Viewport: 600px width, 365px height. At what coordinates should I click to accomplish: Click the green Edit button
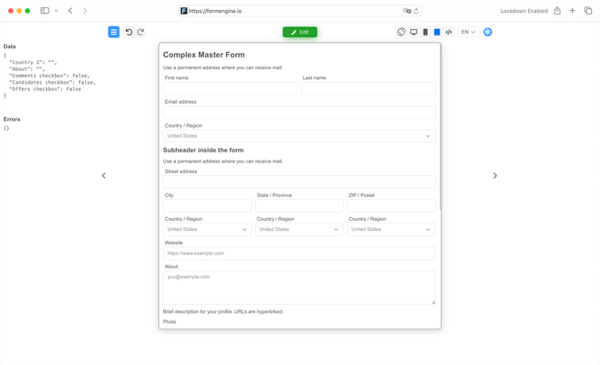point(300,32)
